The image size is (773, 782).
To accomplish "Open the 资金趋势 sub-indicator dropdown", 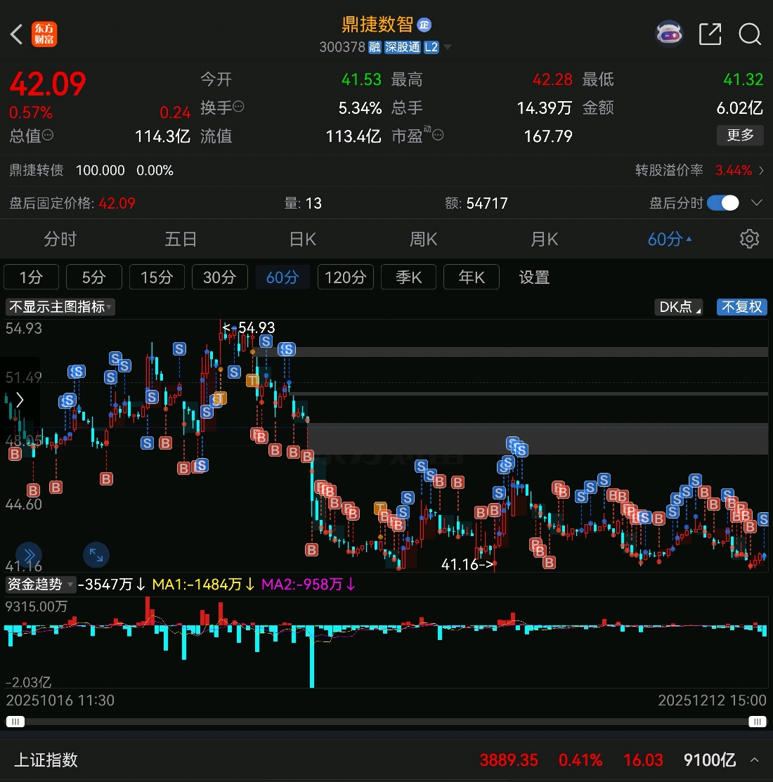I will point(41,584).
